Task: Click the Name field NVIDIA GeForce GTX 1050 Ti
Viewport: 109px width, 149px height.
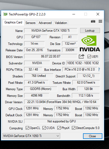Action: coord(51,31)
